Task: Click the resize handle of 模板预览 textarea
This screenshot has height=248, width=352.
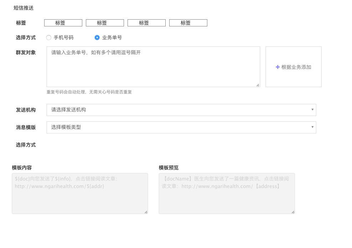Action: coord(293,212)
